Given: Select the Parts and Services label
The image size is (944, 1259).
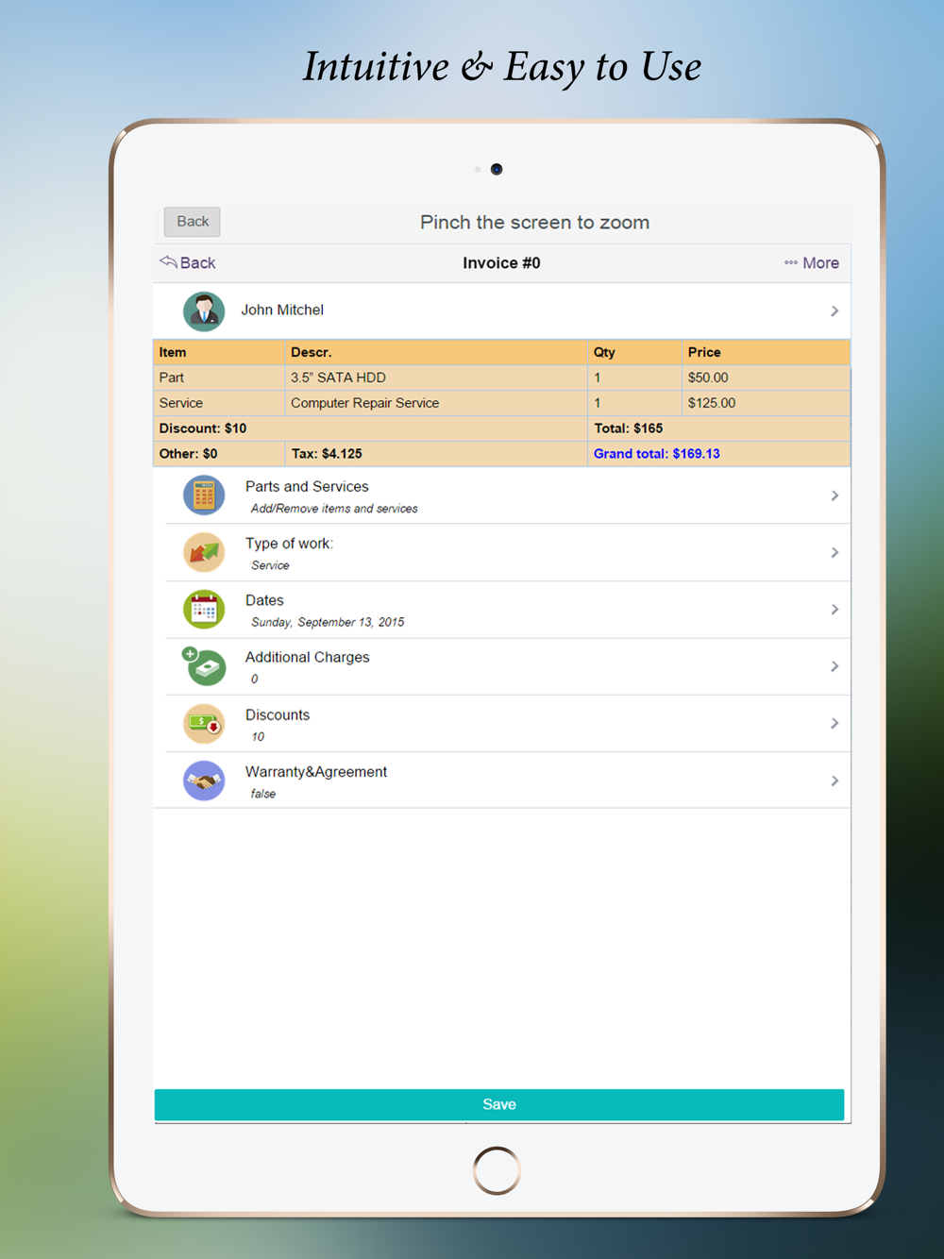Looking at the screenshot, I should pyautogui.click(x=307, y=486).
